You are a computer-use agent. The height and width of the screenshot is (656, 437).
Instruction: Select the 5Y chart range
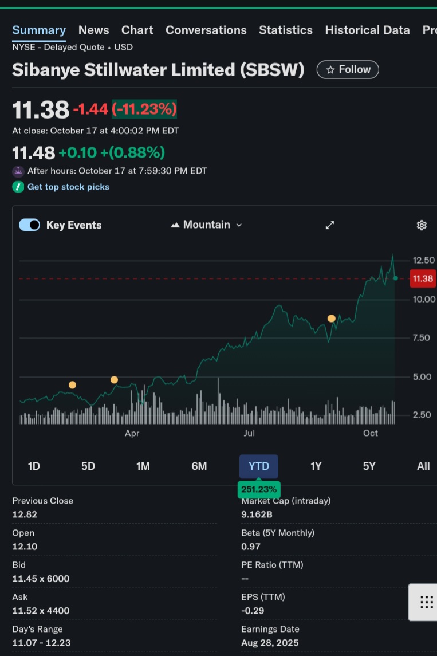point(369,466)
